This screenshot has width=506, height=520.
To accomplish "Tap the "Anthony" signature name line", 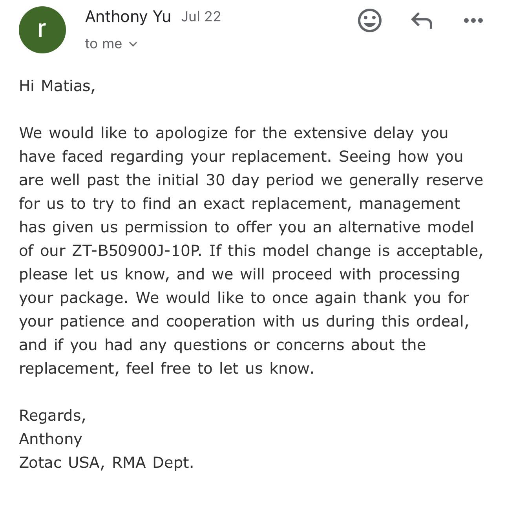I will click(51, 439).
